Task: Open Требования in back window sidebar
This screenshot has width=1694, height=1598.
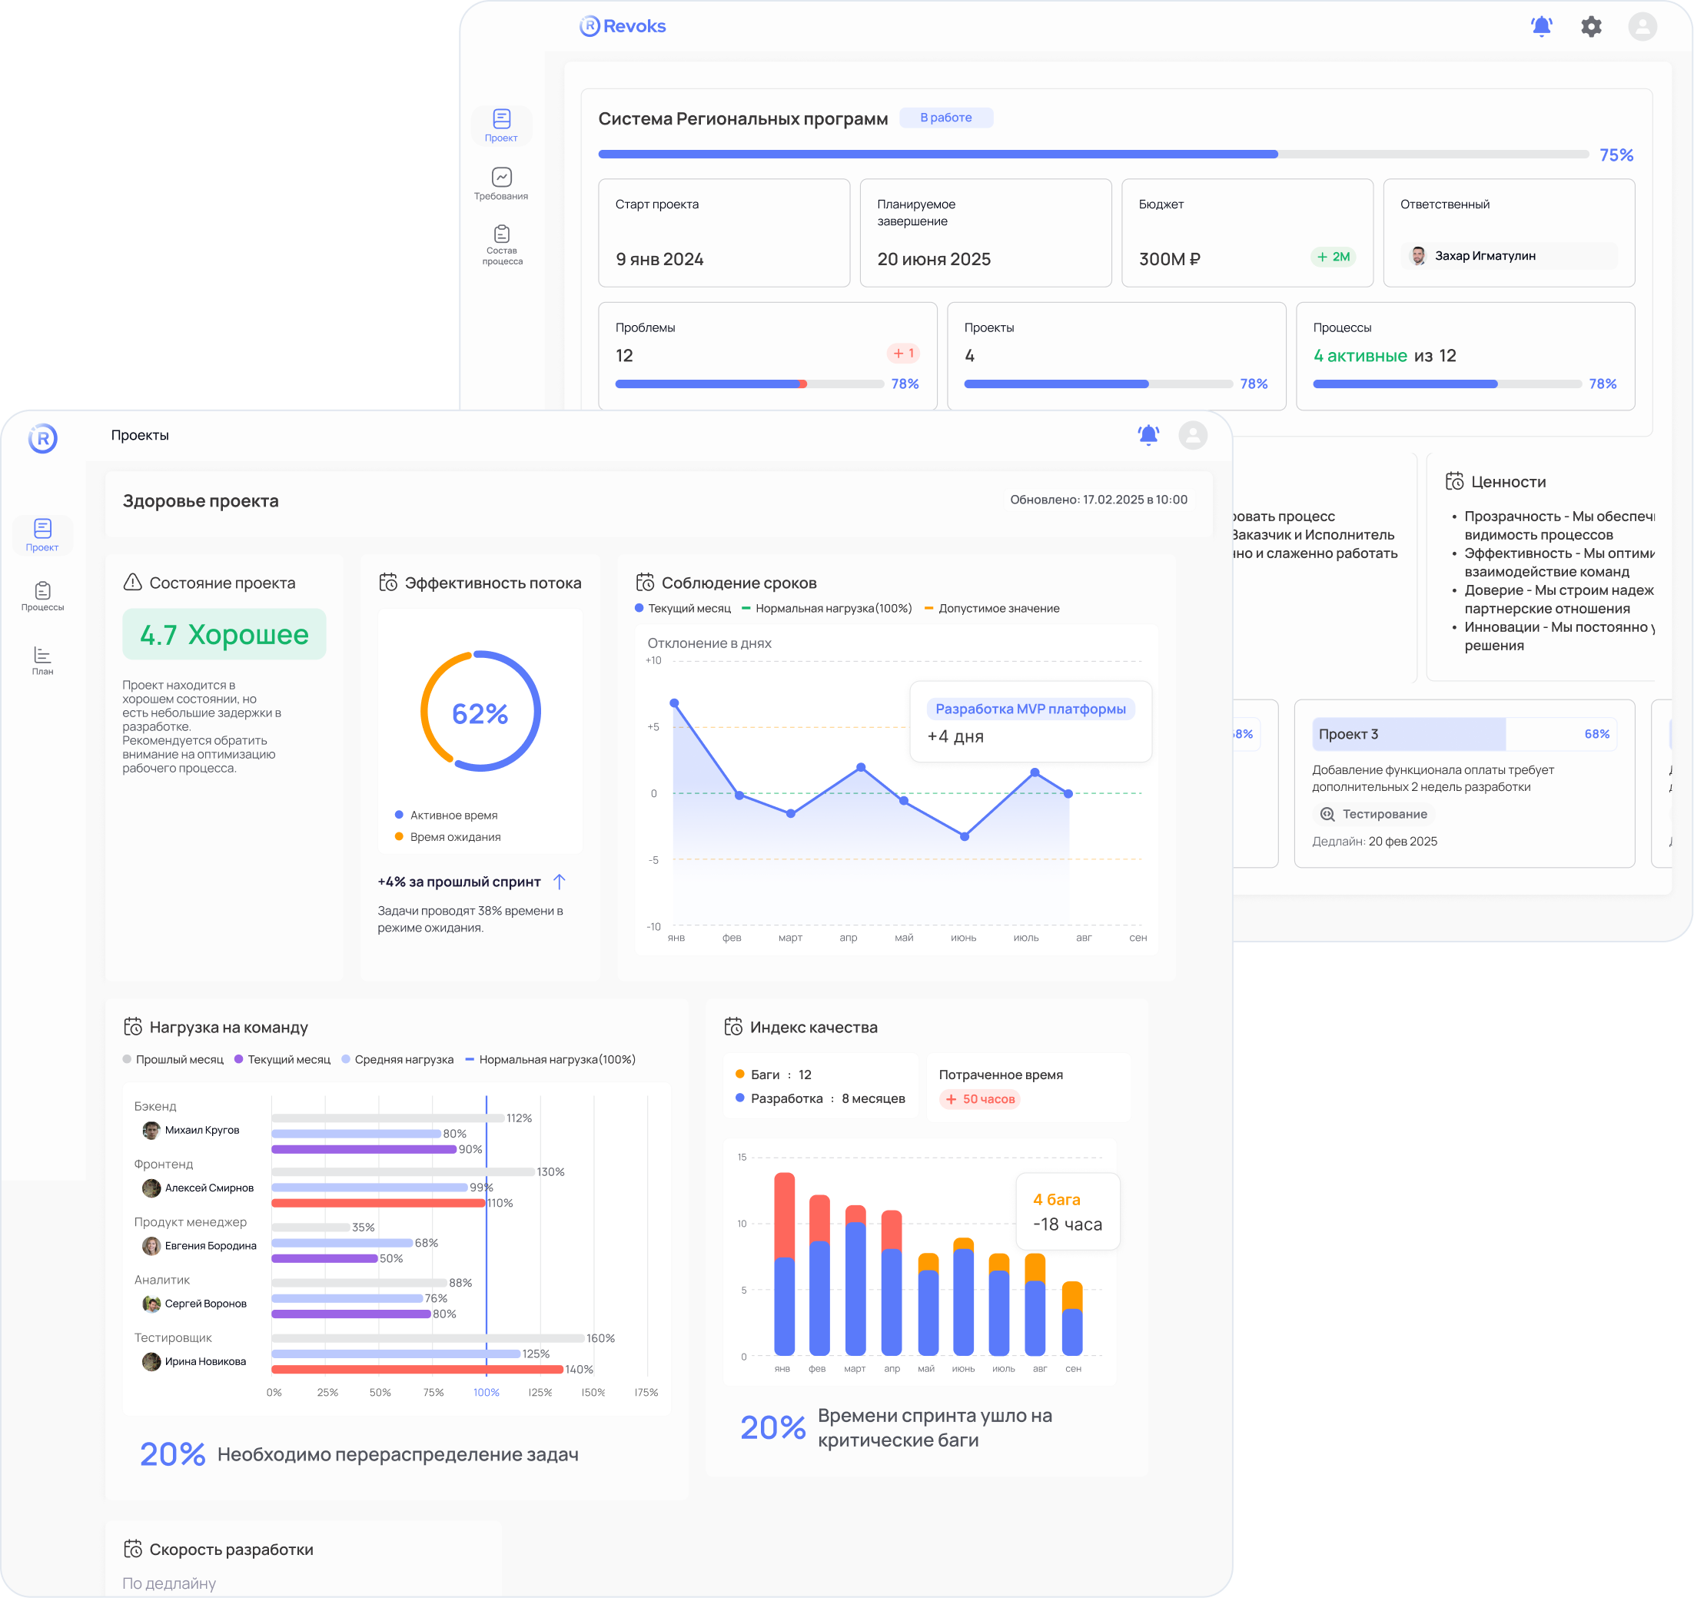Action: (x=501, y=184)
